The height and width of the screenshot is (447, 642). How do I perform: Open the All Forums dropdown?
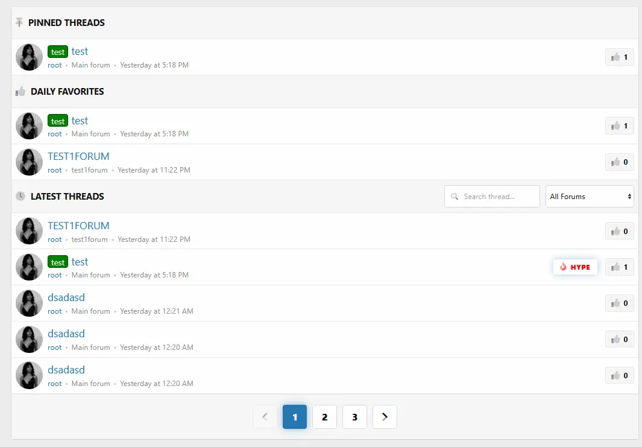(590, 197)
